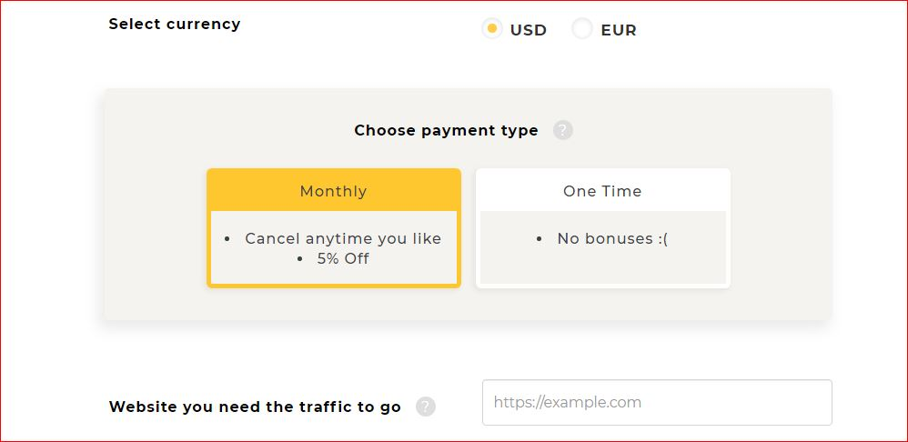Select the One Time card's gray details area
The height and width of the screenshot is (442, 908).
pyautogui.click(x=603, y=247)
